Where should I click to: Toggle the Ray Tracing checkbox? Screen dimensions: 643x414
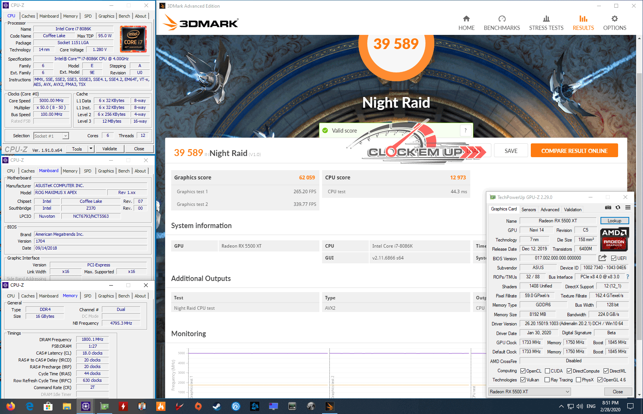[547, 380]
